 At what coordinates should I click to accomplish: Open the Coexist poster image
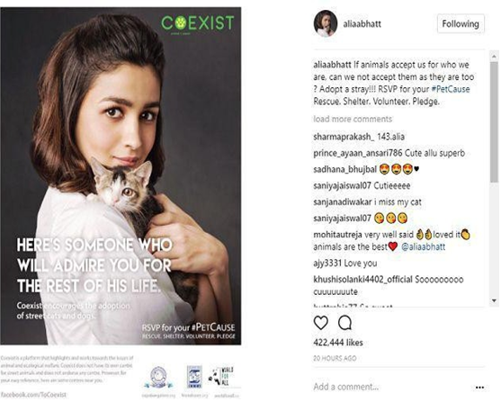coord(121,175)
